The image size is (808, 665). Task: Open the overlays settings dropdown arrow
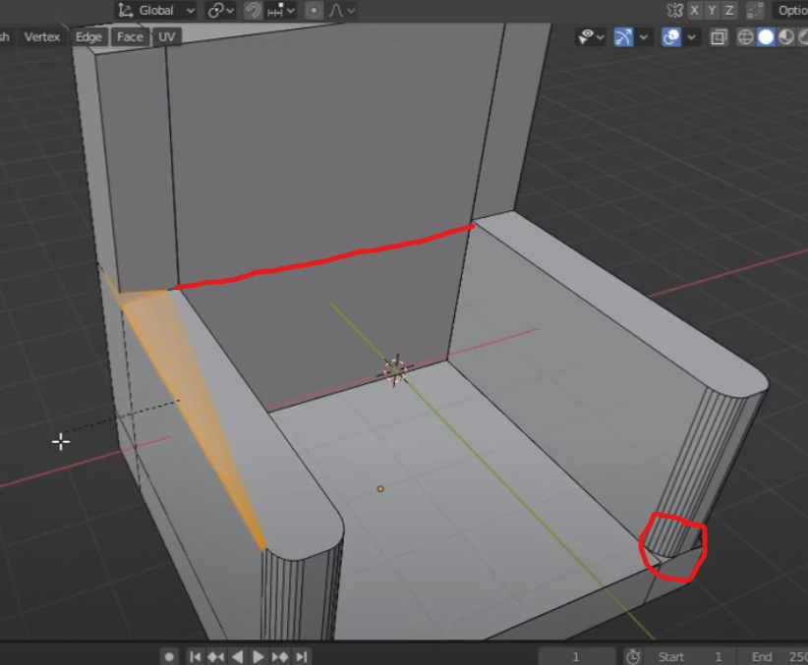coord(692,37)
